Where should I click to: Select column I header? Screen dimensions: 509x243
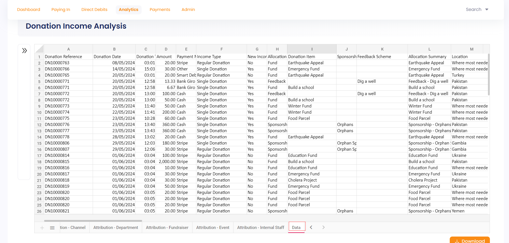point(312,49)
